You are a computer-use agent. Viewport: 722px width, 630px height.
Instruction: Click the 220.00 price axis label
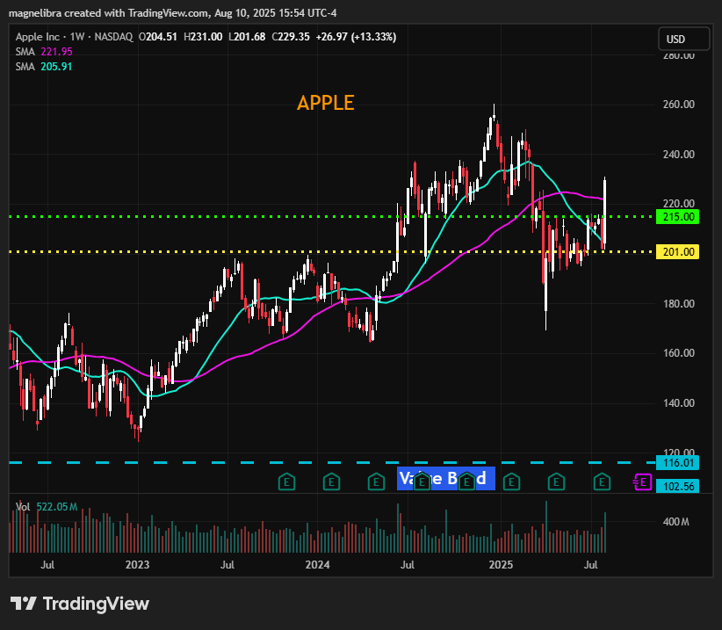click(678, 204)
